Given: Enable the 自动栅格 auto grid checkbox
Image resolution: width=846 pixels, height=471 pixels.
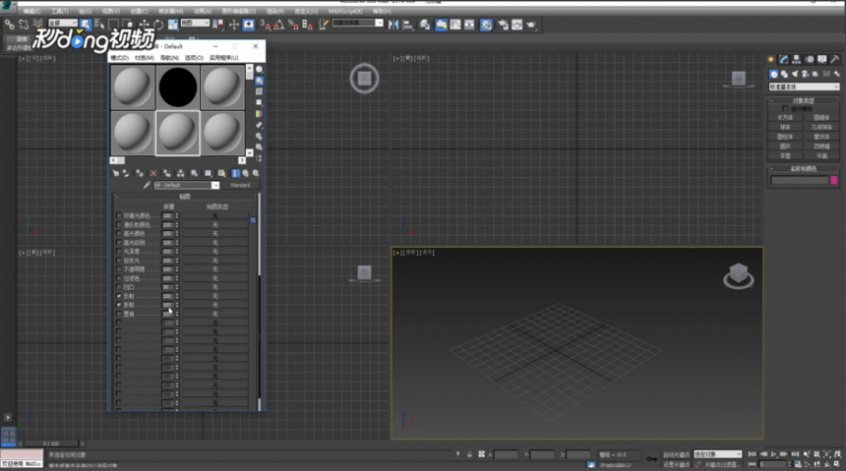Looking at the screenshot, I should pos(785,108).
